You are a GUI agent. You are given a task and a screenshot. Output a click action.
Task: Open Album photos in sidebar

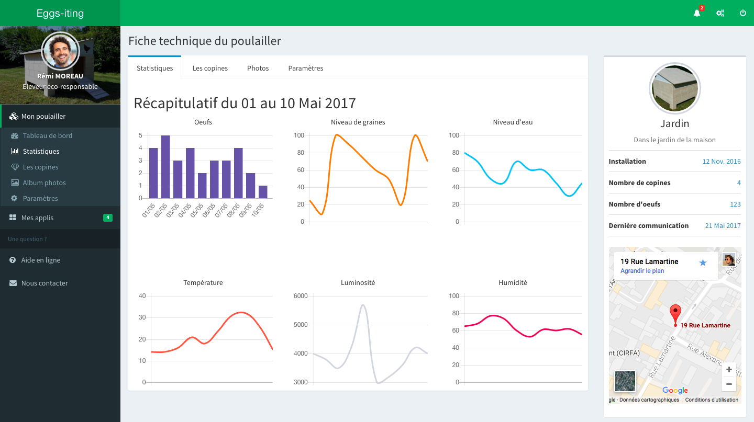pyautogui.click(x=44, y=183)
